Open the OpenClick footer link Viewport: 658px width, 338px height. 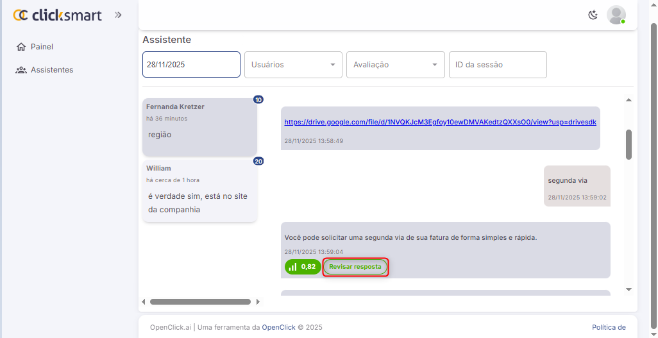[278, 327]
